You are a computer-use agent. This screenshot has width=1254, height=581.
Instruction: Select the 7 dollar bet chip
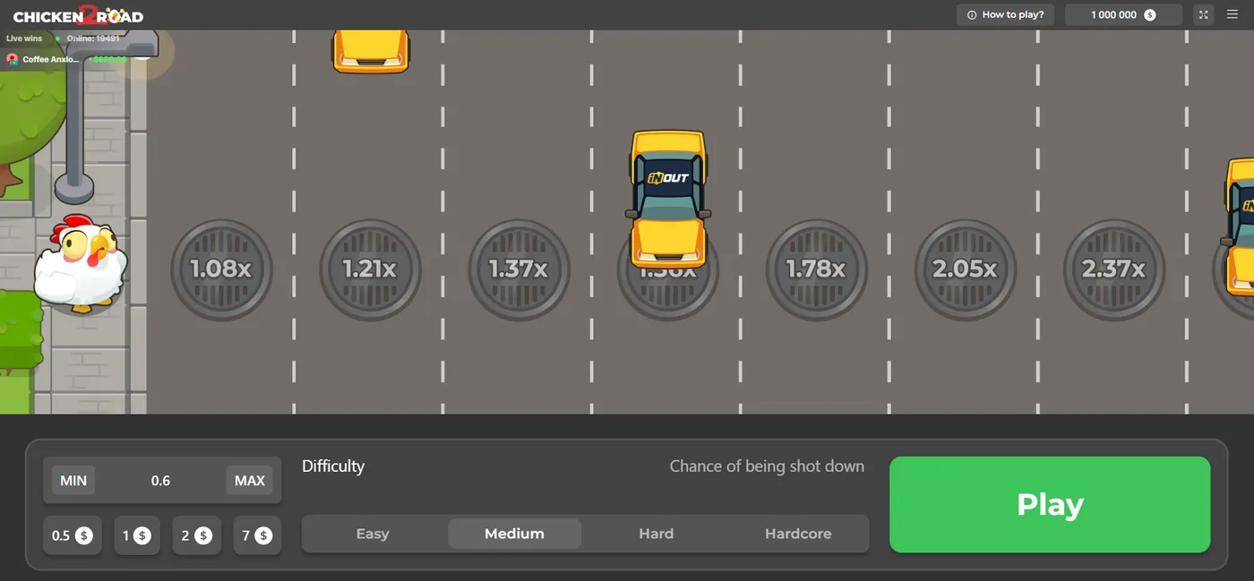[257, 535]
